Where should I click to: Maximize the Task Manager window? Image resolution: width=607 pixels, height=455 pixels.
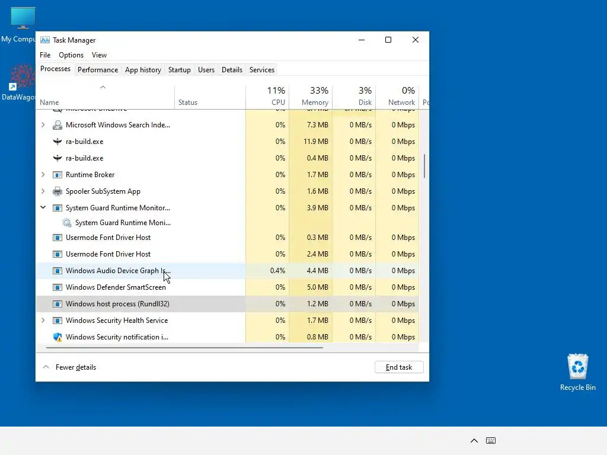388,40
